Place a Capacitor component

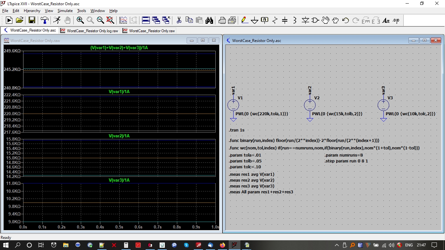pyautogui.click(x=285, y=21)
